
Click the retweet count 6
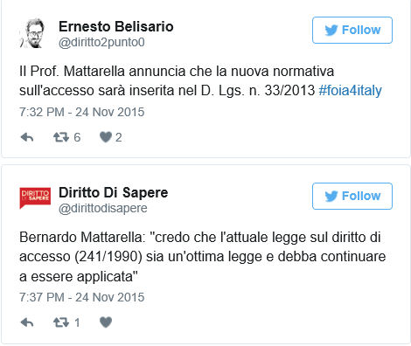77,137
